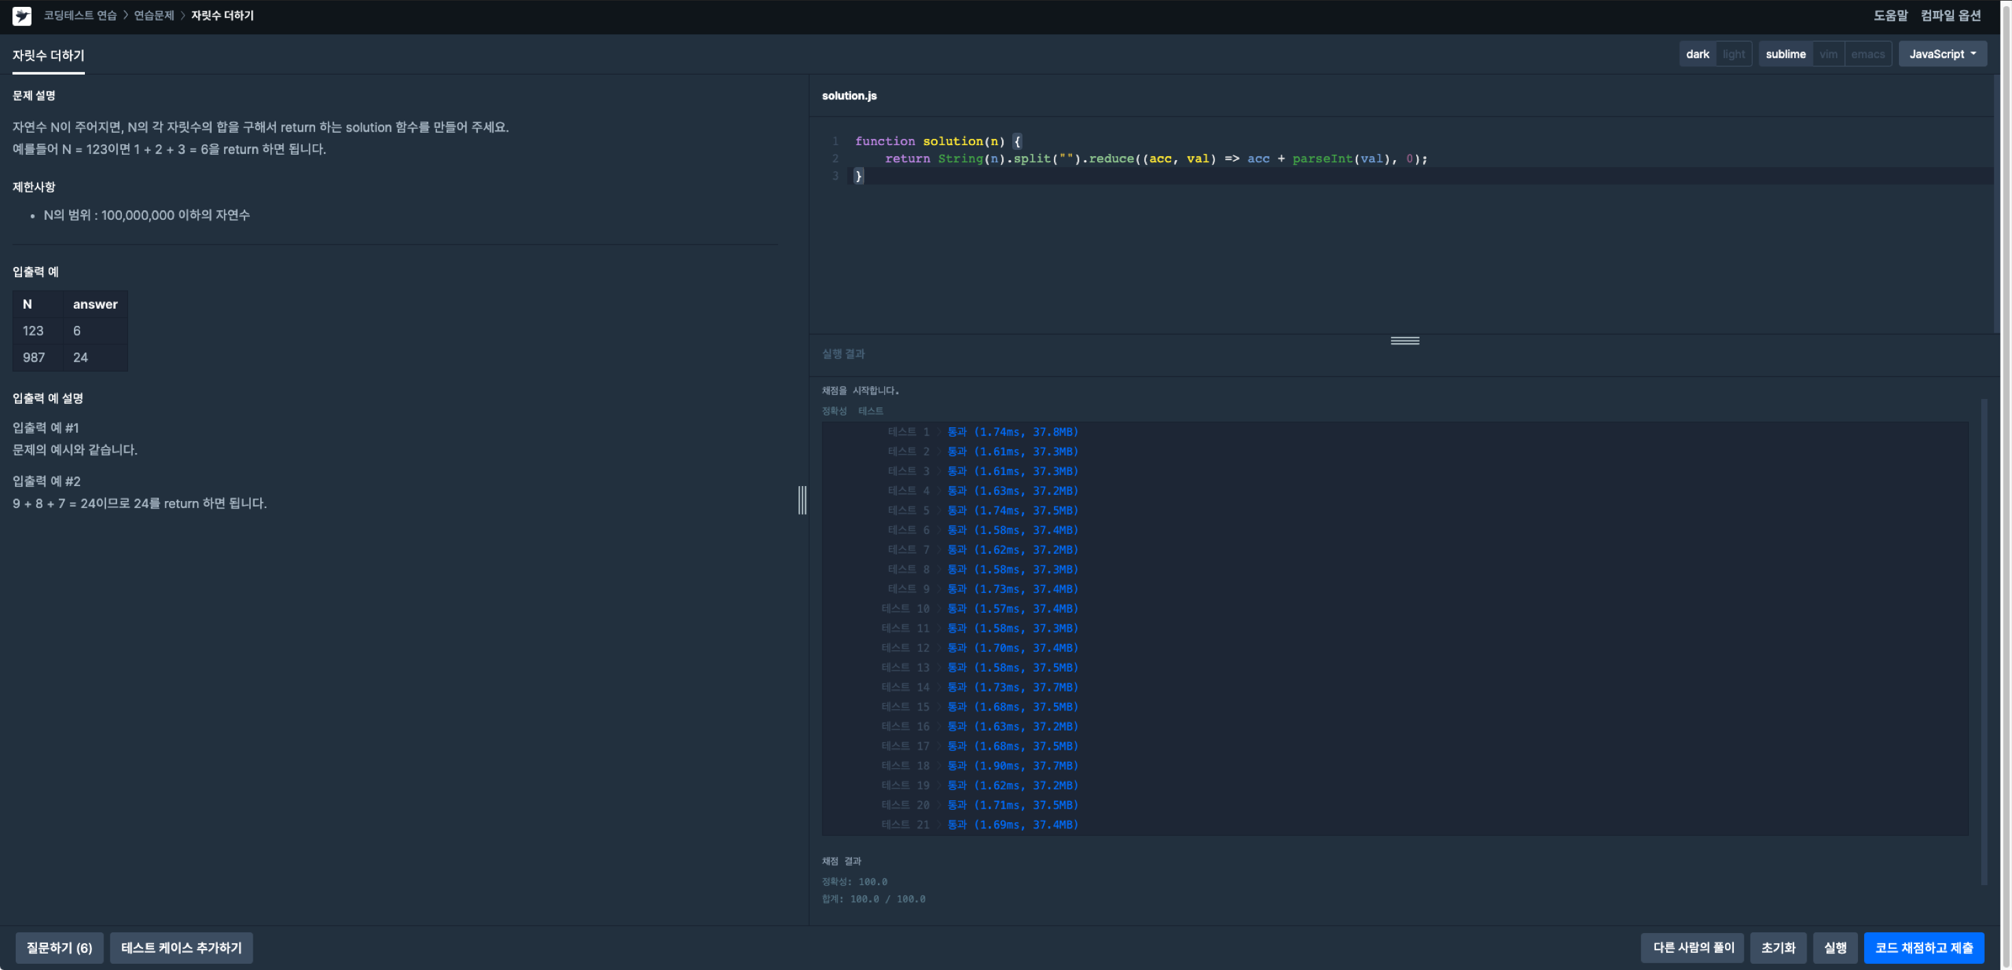Submit with 코드 채점하고 제출 button

[1923, 947]
